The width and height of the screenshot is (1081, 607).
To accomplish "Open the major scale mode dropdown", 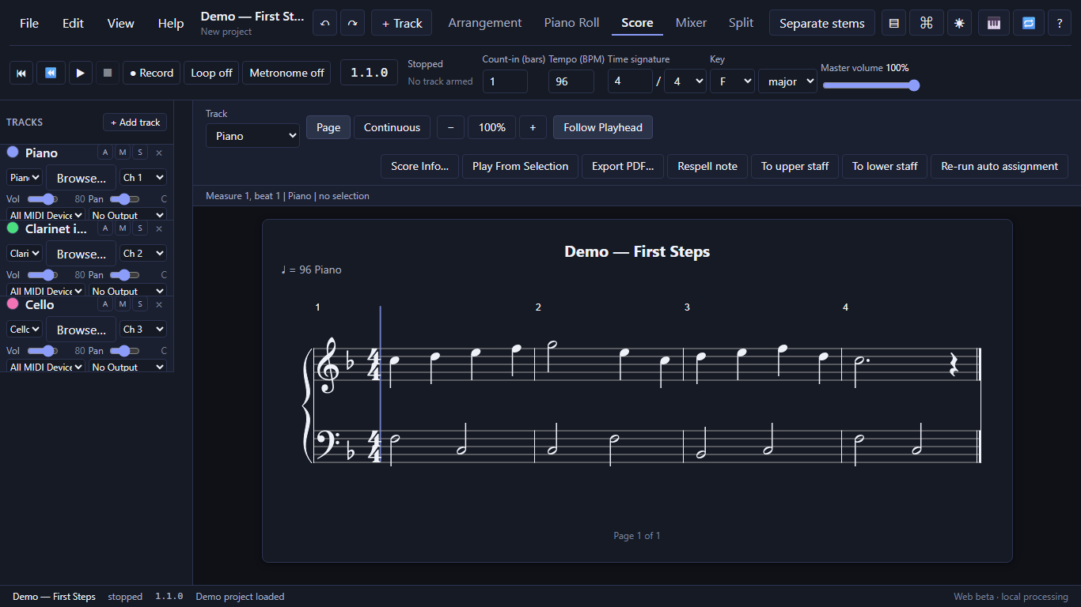I will point(787,81).
